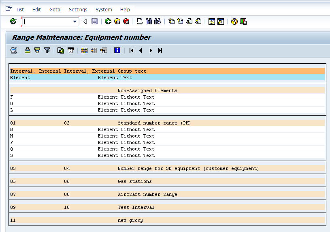Viewport: 330px width, 232px height.
Task: Click inside the command input field
Action: tap(48, 21)
